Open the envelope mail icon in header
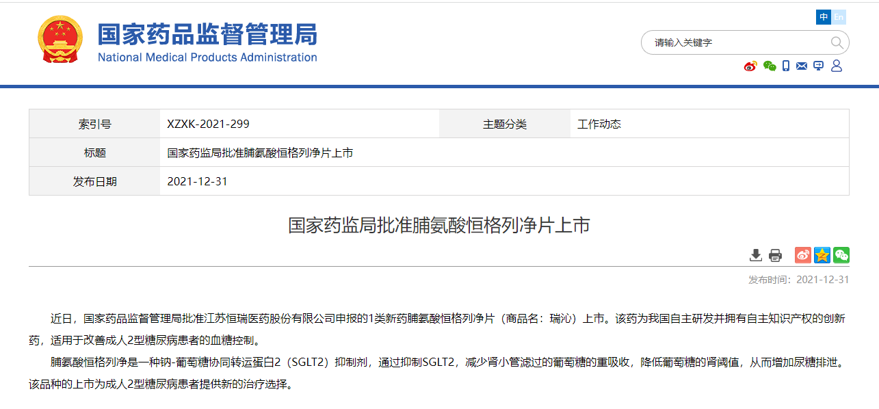This screenshot has height=409, width=879. [x=802, y=66]
